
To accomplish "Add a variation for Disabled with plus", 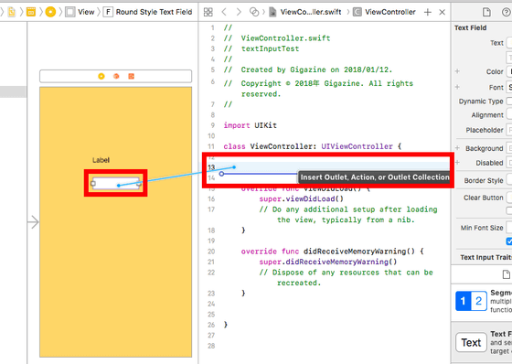I will pyautogui.click(x=457, y=163).
